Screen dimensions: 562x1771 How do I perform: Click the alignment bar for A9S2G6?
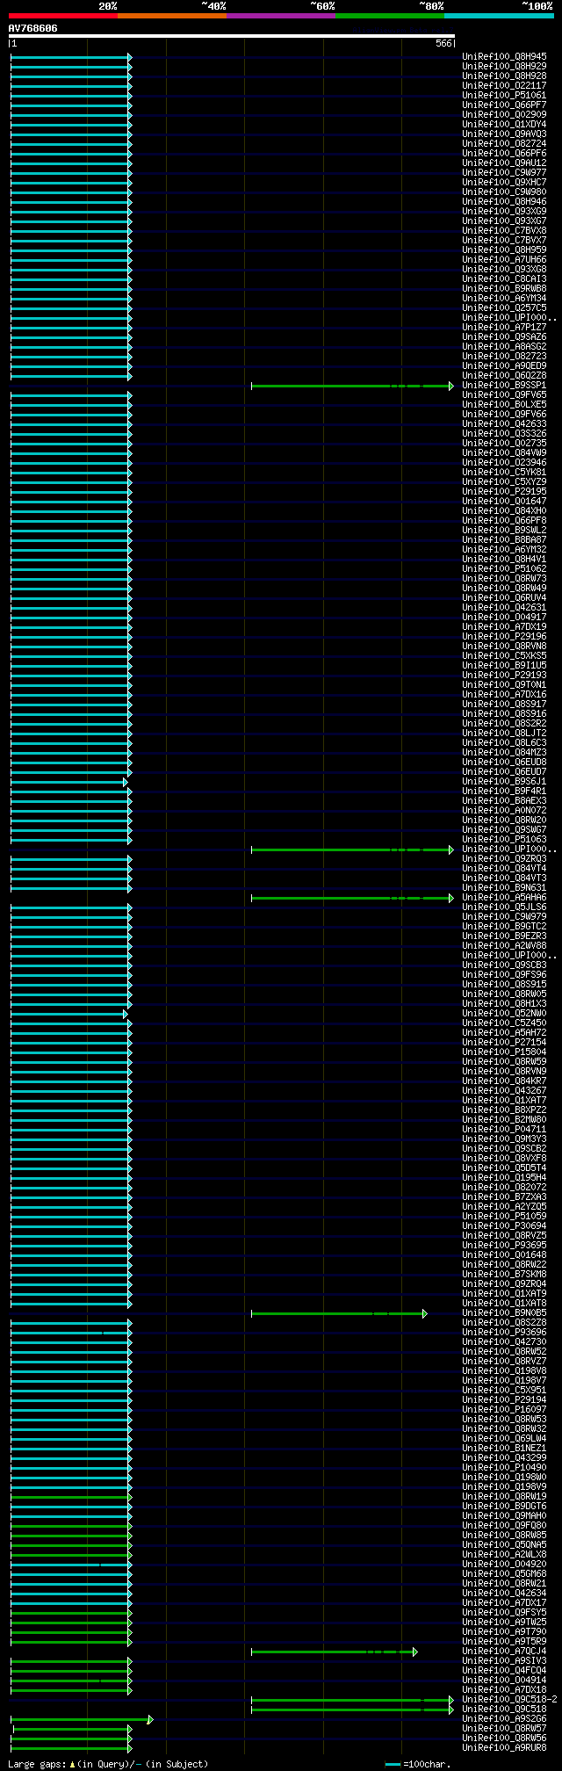(82, 1719)
